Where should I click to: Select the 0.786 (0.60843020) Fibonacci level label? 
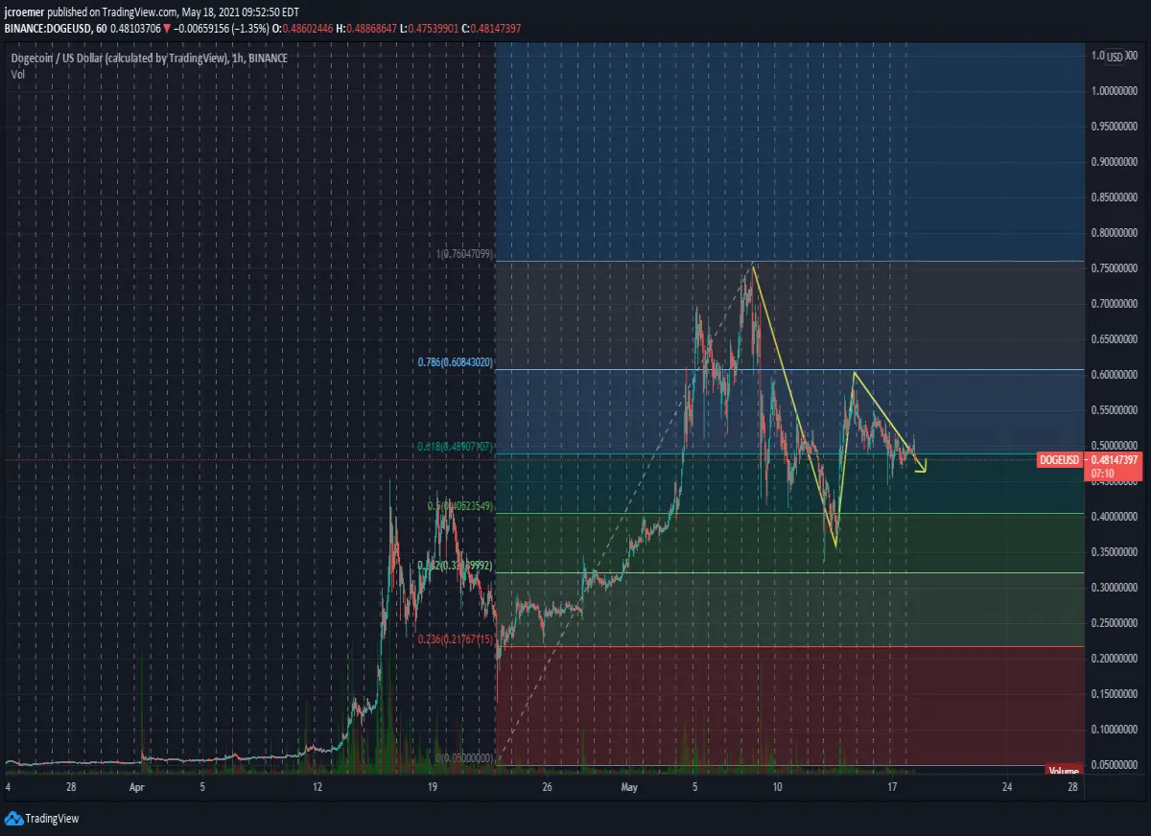[456, 362]
